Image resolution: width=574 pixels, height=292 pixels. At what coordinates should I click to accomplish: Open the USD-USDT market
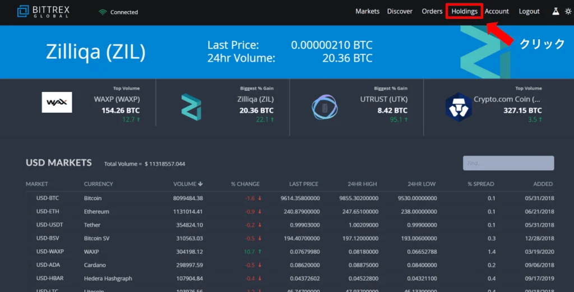click(49, 225)
